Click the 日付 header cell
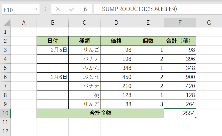Viewport: 222px width, 136px height. 53,41
